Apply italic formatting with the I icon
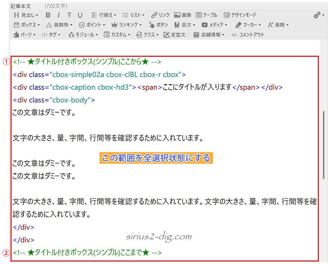 59,15
